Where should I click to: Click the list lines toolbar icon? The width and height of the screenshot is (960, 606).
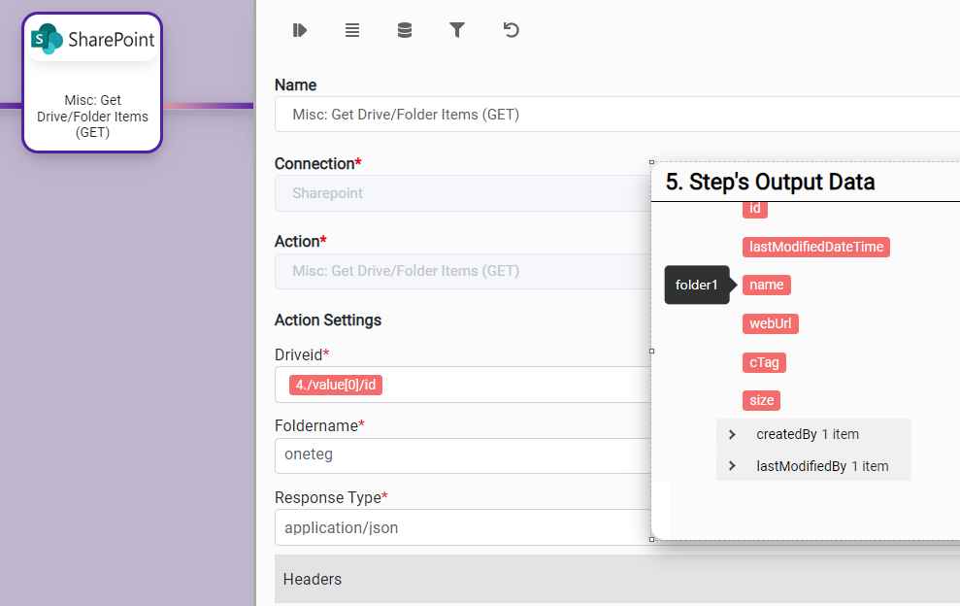(x=352, y=30)
